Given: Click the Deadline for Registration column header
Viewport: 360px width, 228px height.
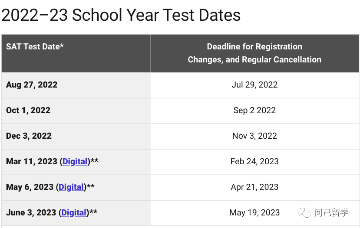Looking at the screenshot, I should point(254,53).
